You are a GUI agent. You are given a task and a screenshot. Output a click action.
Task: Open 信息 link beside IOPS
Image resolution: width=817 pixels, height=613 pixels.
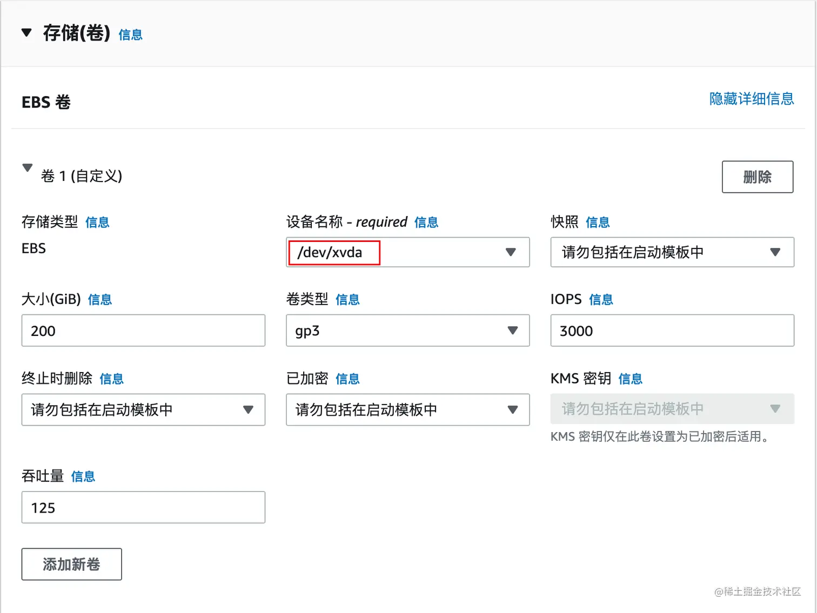click(601, 300)
